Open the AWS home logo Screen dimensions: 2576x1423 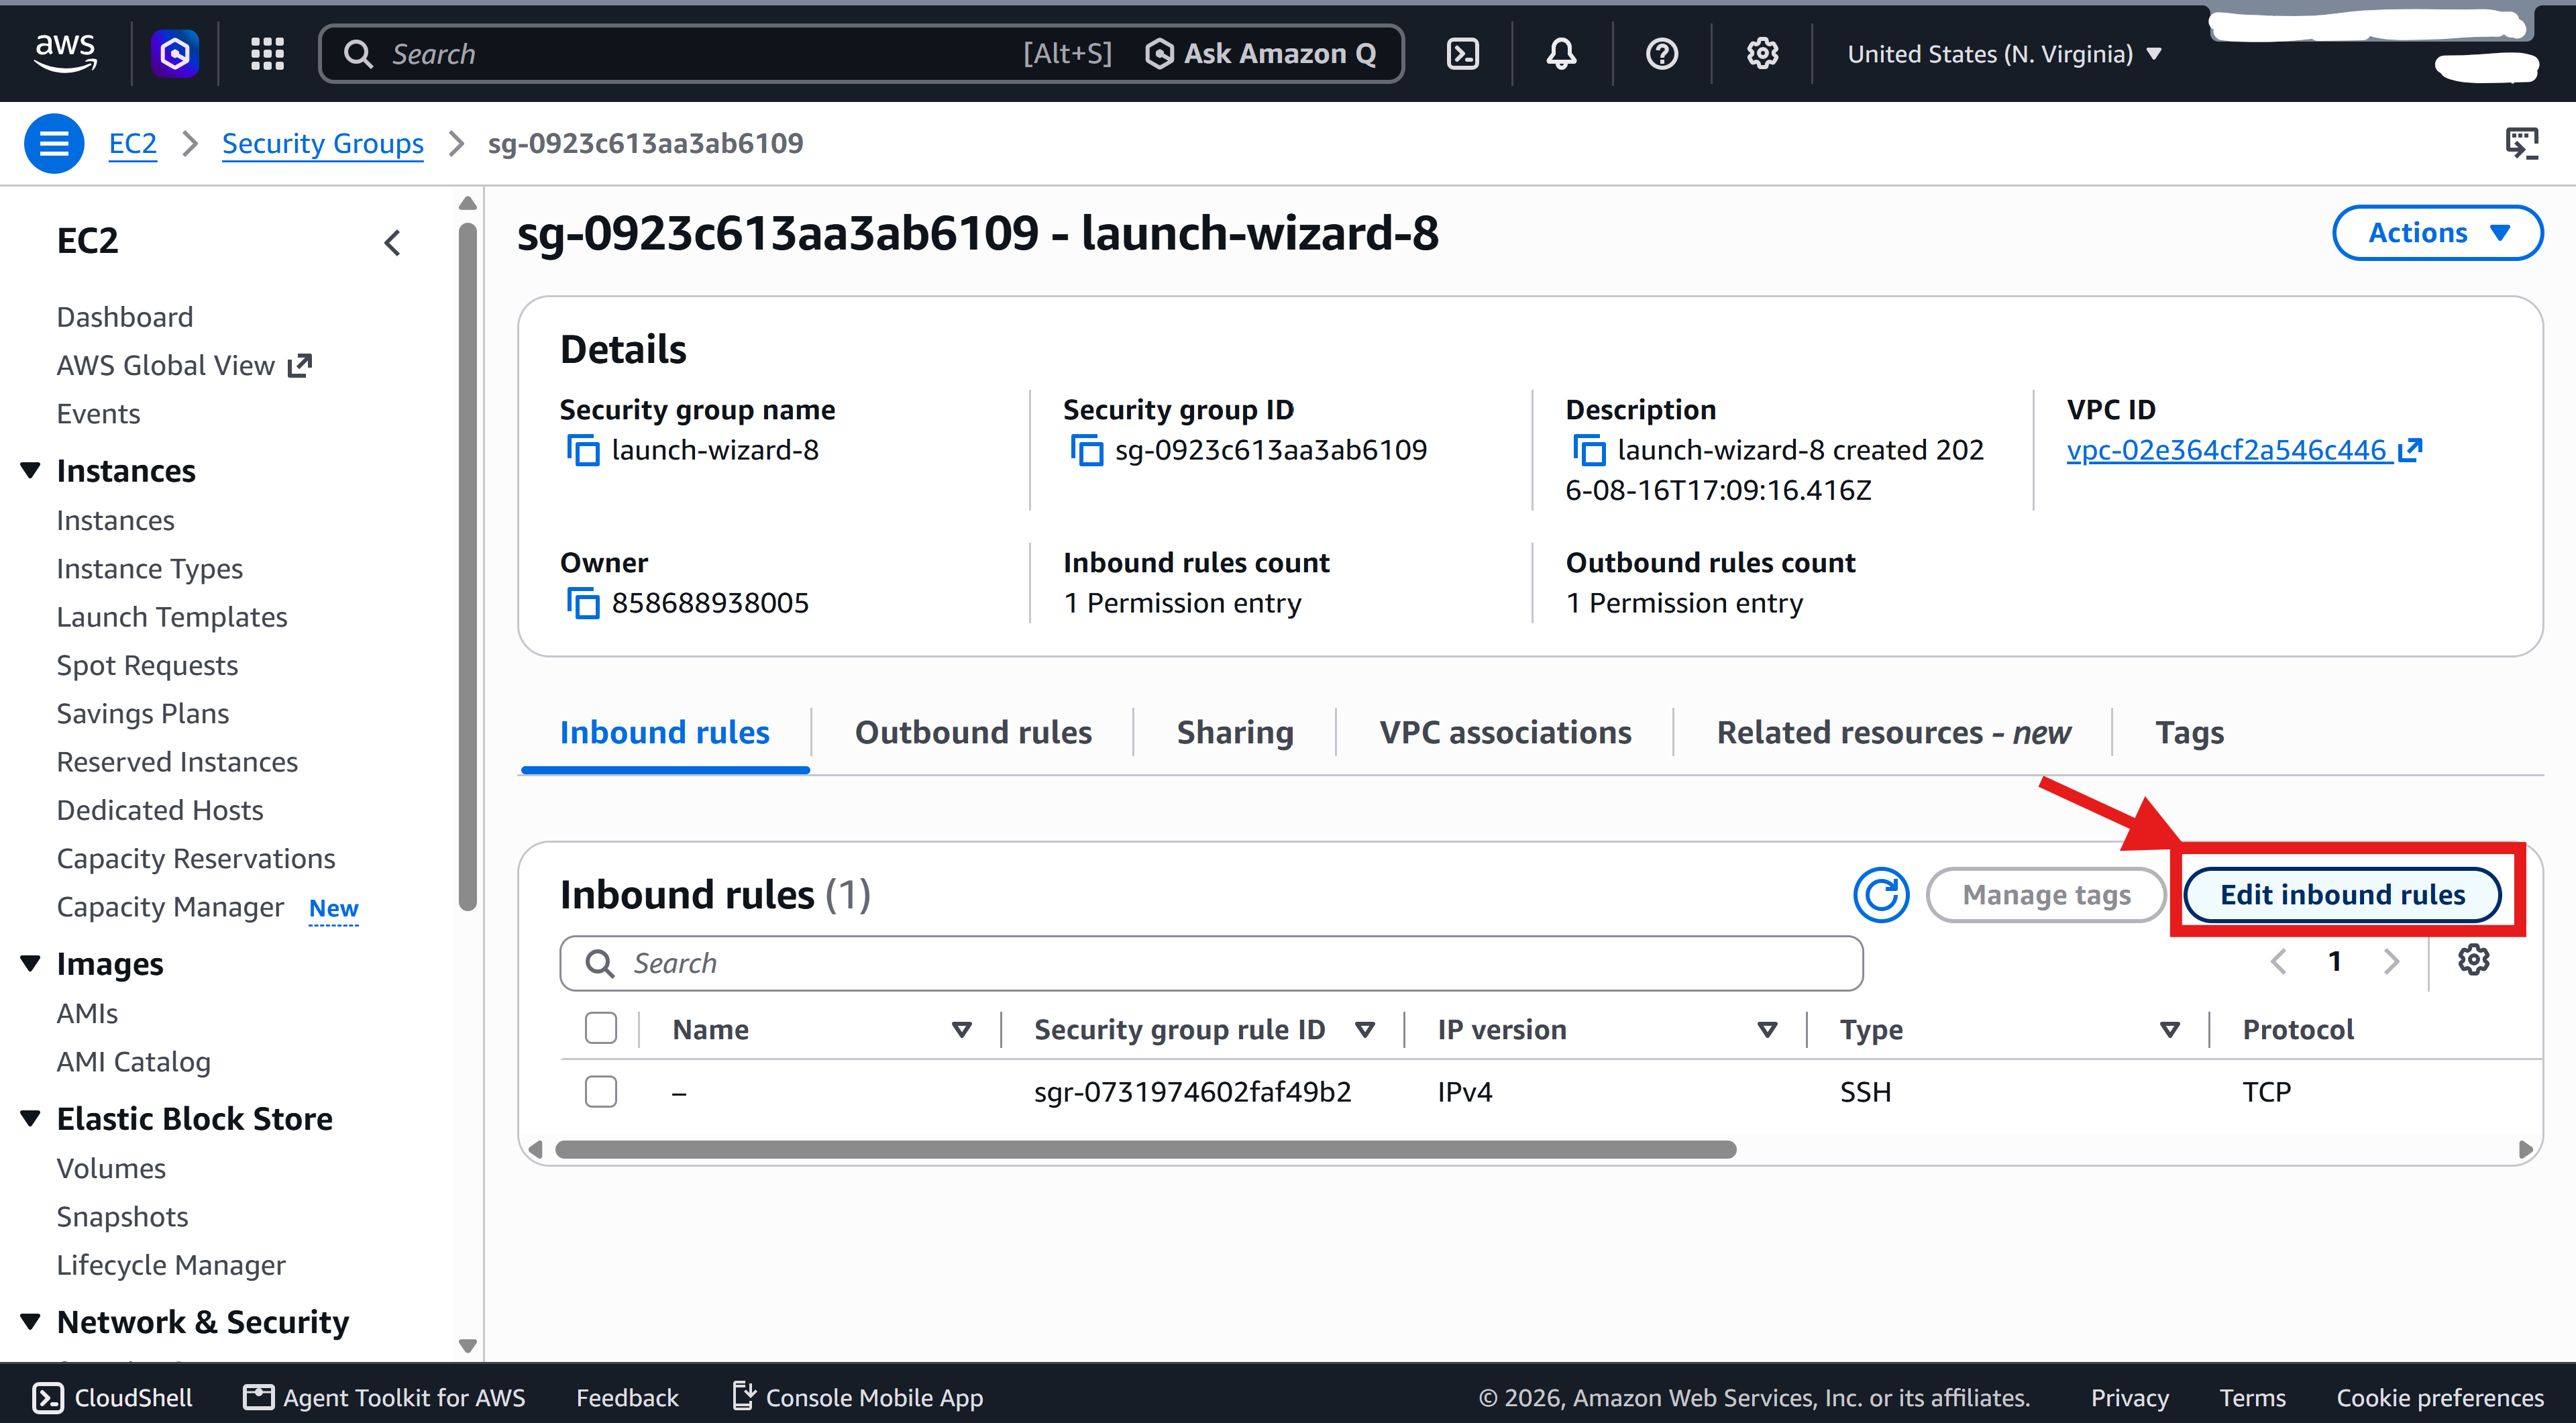click(66, 53)
